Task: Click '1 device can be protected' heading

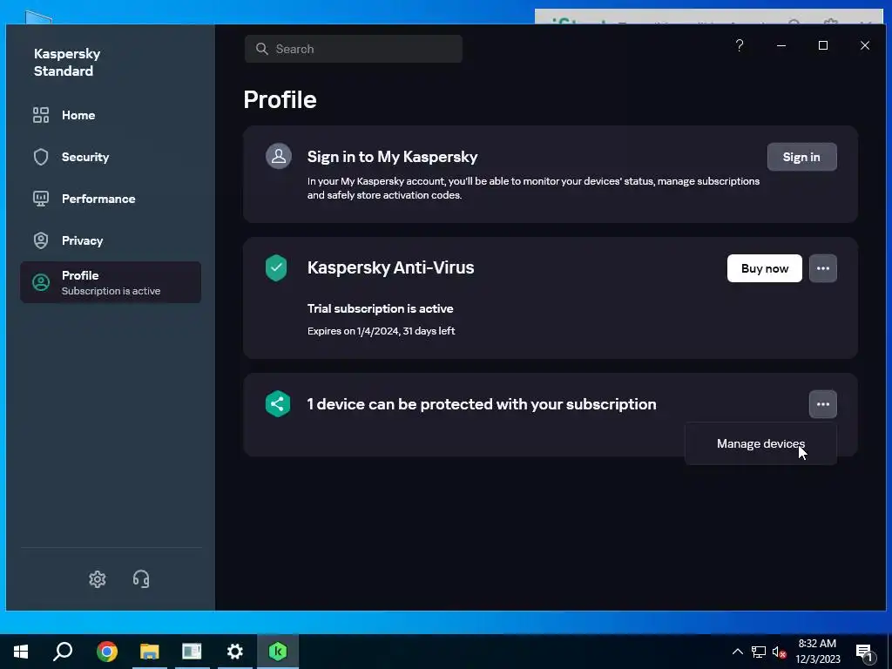Action: [x=482, y=404]
